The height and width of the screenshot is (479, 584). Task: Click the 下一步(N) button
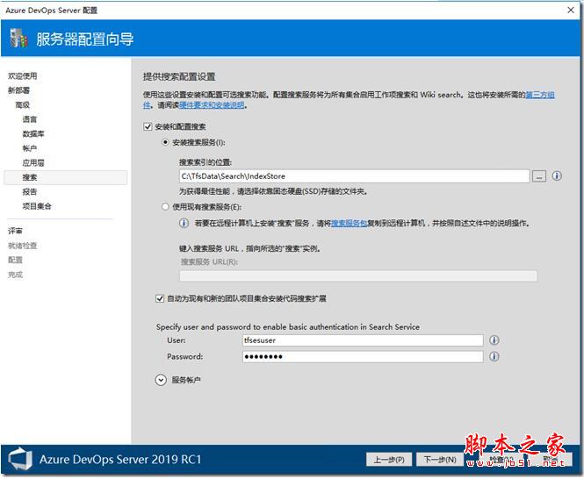tap(440, 460)
